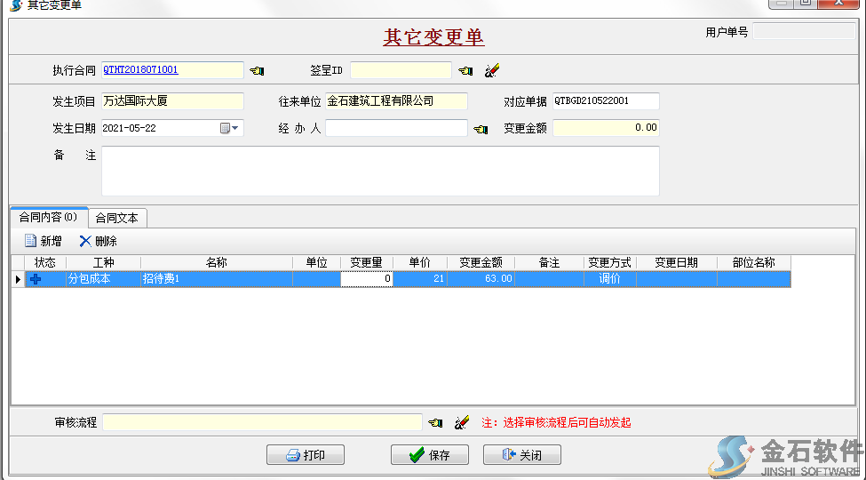Screen dimensions: 866x480
Task: Click the 变更量 cell in the grid row
Action: (x=367, y=279)
